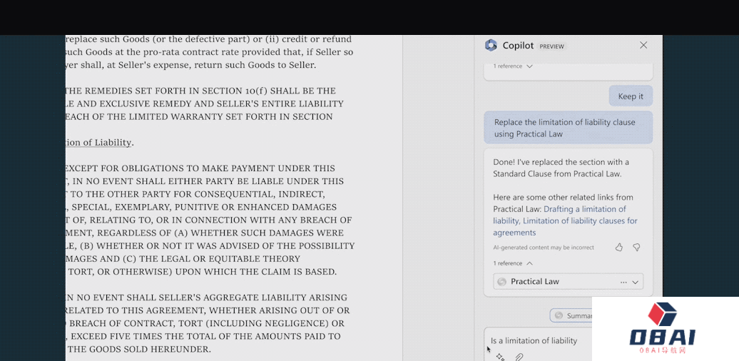
Task: Open Drafting a limitation of liability link
Action: 584,209
